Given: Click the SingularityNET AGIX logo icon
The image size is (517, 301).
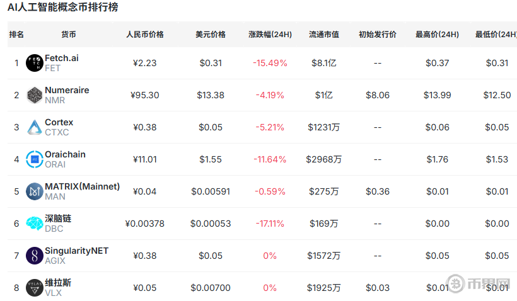Looking at the screenshot, I should pyautogui.click(x=35, y=256).
